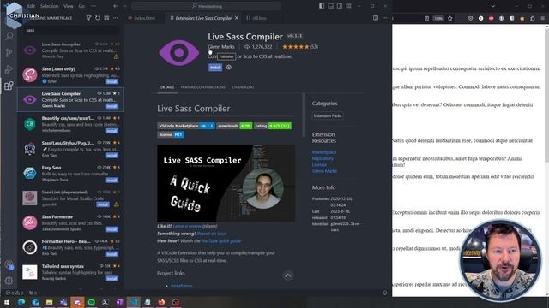Refresh the extensions marketplace list
The width and height of the screenshot is (549, 308).
pyautogui.click(x=98, y=18)
